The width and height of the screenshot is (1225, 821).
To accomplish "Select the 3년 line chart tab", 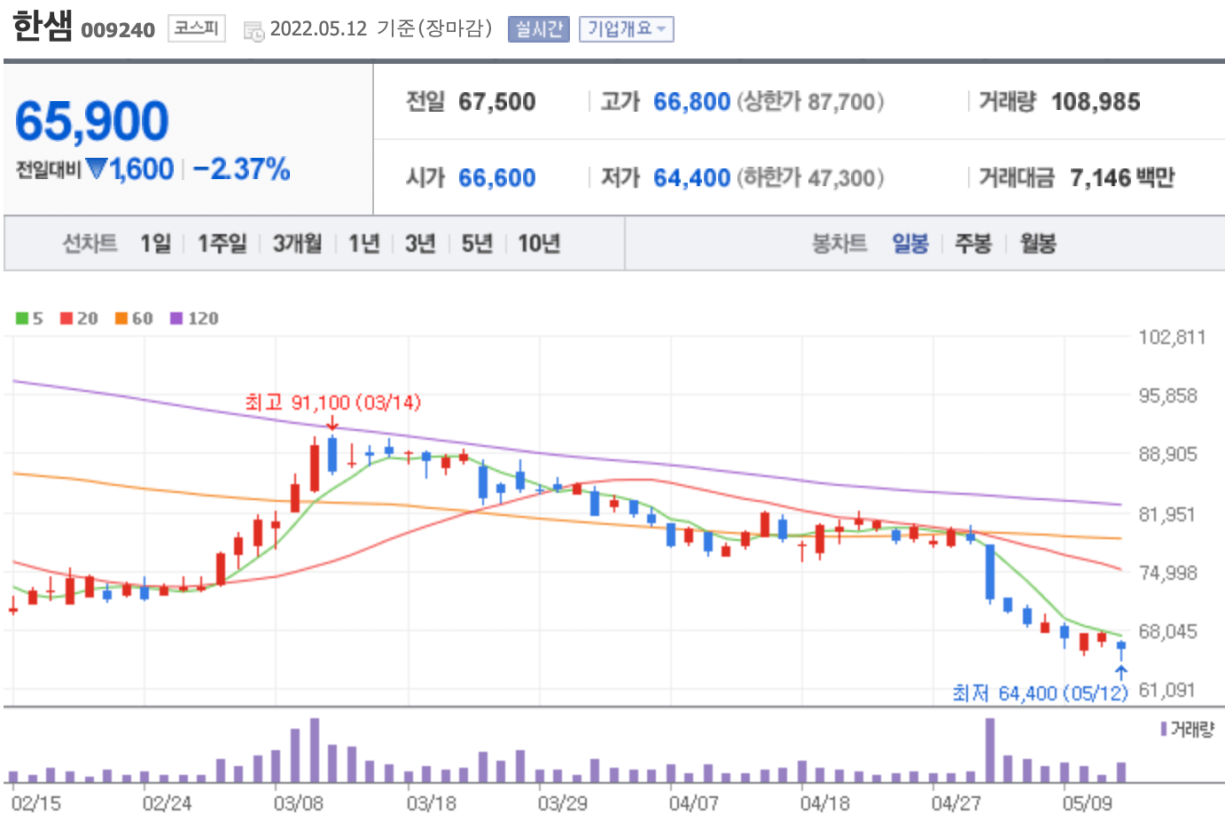I will pyautogui.click(x=420, y=243).
